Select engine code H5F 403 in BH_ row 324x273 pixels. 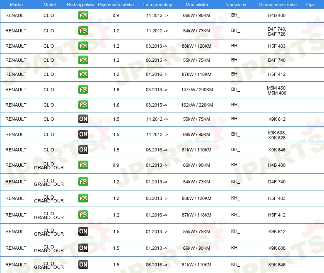click(277, 46)
